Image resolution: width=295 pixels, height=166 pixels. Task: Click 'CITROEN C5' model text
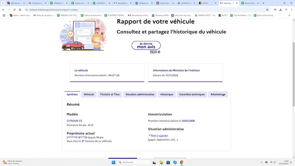pyautogui.click(x=74, y=121)
